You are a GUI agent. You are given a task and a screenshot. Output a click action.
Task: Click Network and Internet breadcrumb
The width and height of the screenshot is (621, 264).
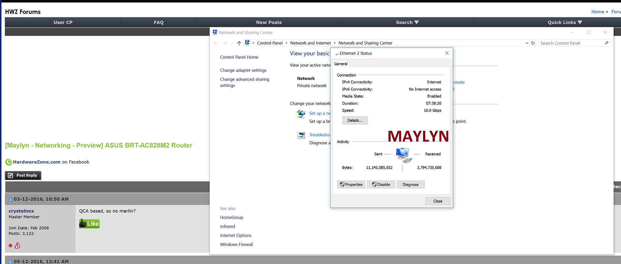click(x=310, y=43)
